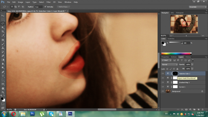Open the Filter menu
This screenshot has width=208, height=117.
tap(48, 2)
